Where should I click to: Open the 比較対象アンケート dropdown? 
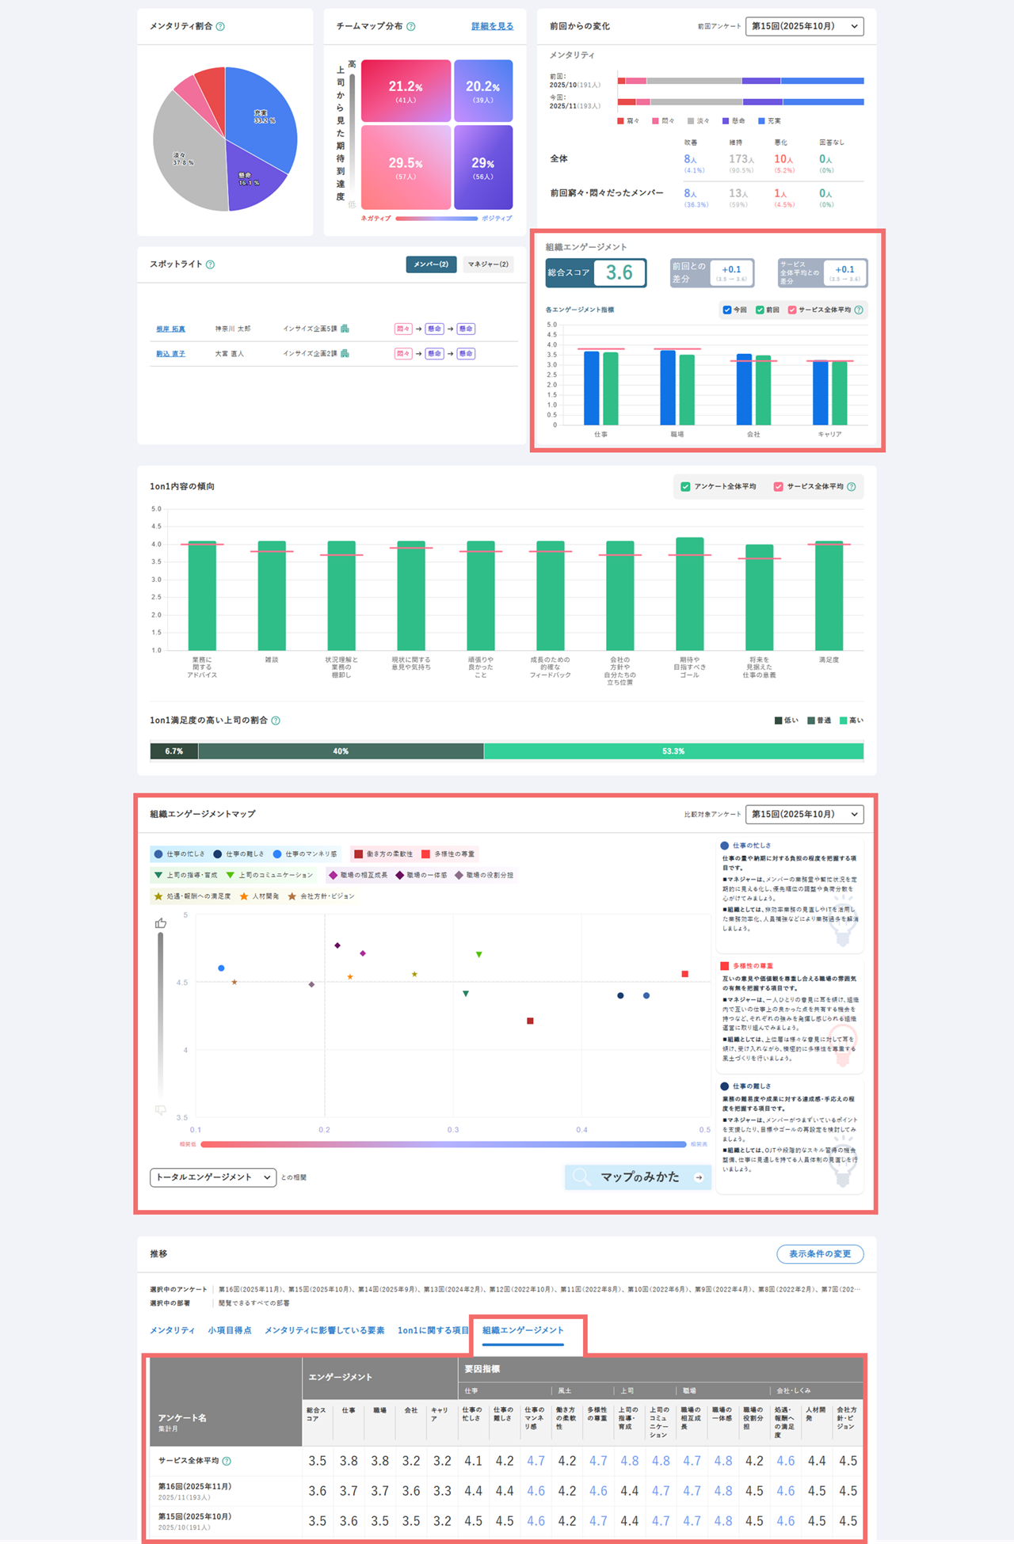pos(804,814)
